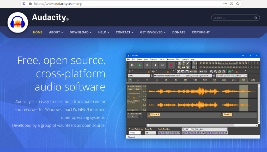Open the Snap-To Off dropdown
267x152 pixels.
click(150, 133)
